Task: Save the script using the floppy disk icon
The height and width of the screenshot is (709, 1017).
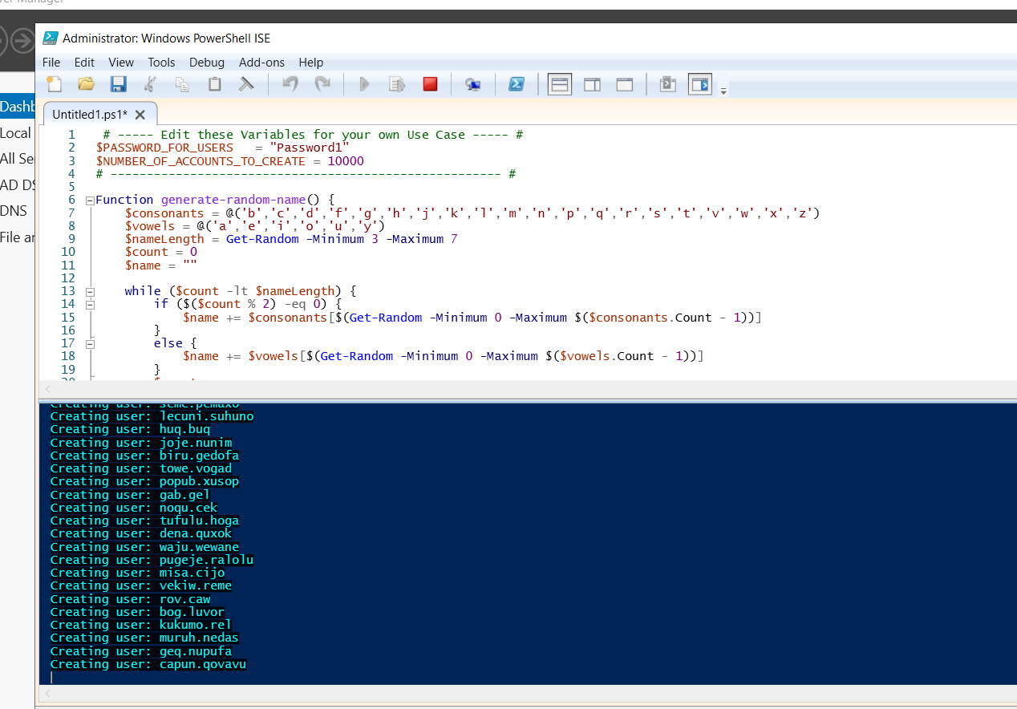Action: 118,83
